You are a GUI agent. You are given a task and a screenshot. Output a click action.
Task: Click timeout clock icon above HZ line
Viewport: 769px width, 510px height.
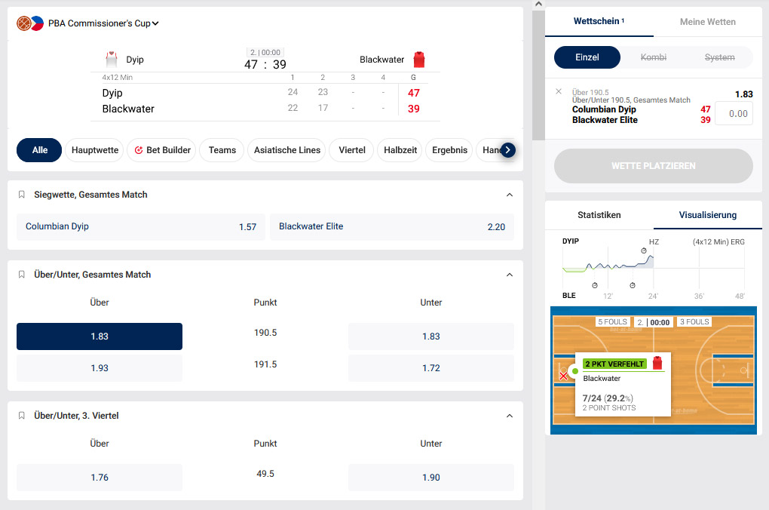click(643, 250)
